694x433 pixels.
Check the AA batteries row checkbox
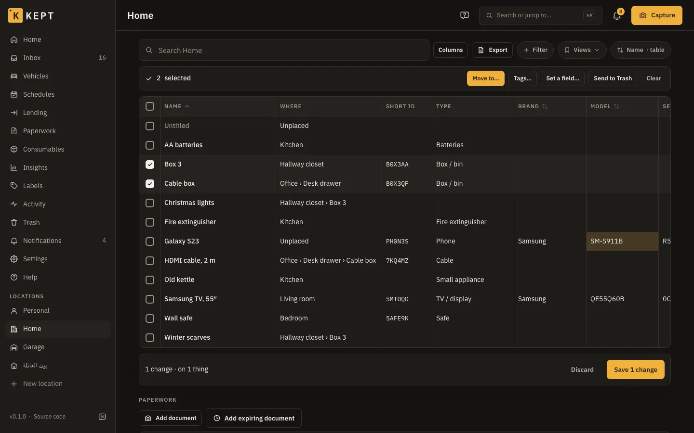[150, 145]
